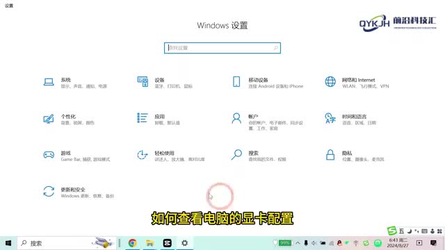Open the 网络和 Internet globe icon

[x=330, y=82]
